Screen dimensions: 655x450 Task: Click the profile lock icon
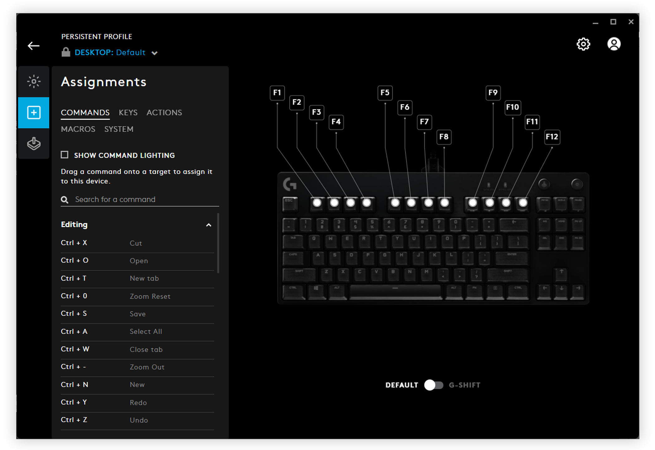click(x=66, y=52)
